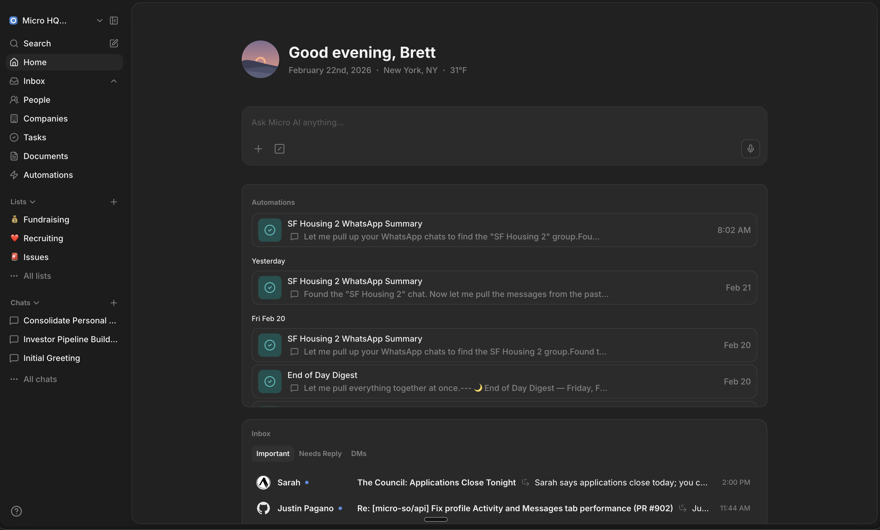Collapse the sidebar panel icon
The width and height of the screenshot is (880, 530).
coord(114,21)
